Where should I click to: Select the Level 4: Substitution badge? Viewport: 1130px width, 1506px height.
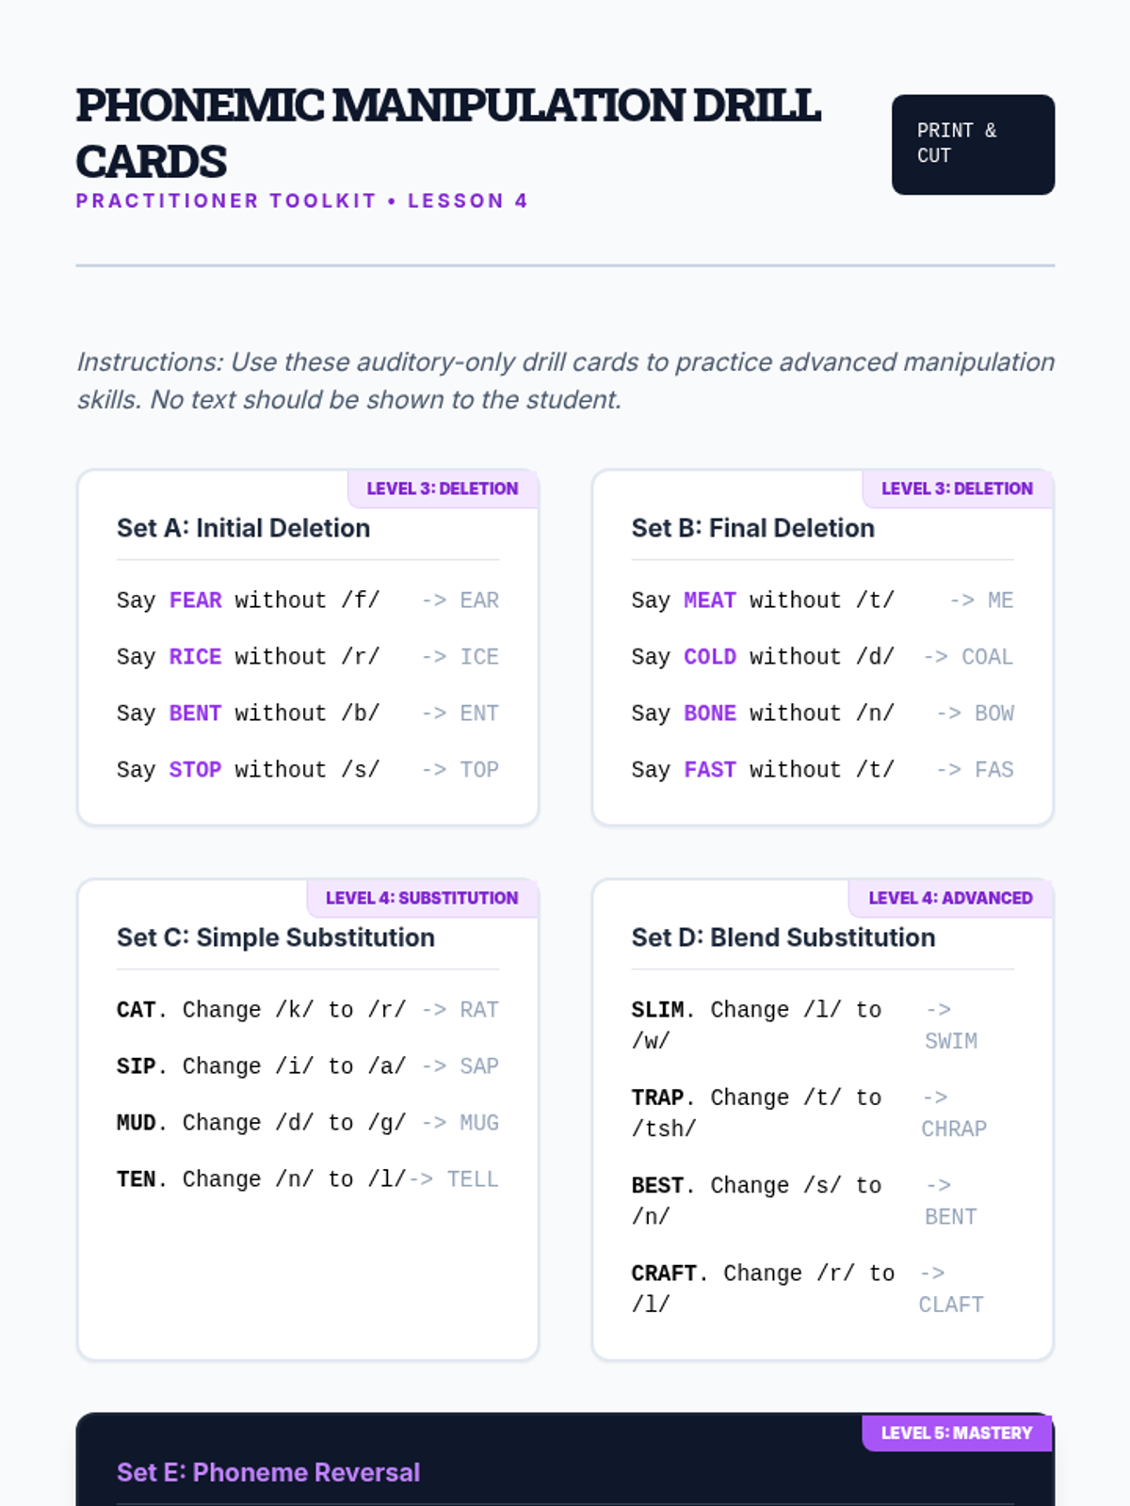pyautogui.click(x=422, y=898)
